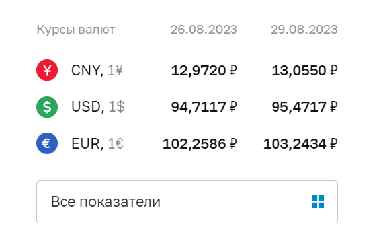Select the CNY, 1¥ currency label
This screenshot has width=383, height=243.
[x=97, y=71]
